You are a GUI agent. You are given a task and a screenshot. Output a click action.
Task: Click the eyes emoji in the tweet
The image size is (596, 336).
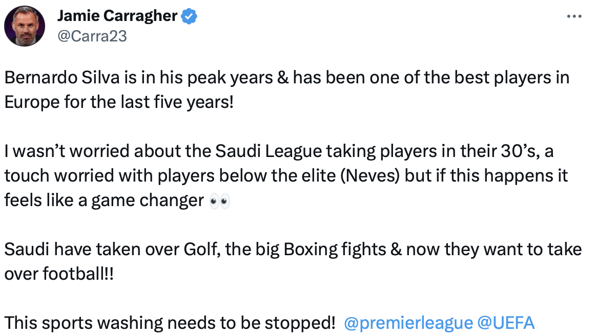pos(220,201)
